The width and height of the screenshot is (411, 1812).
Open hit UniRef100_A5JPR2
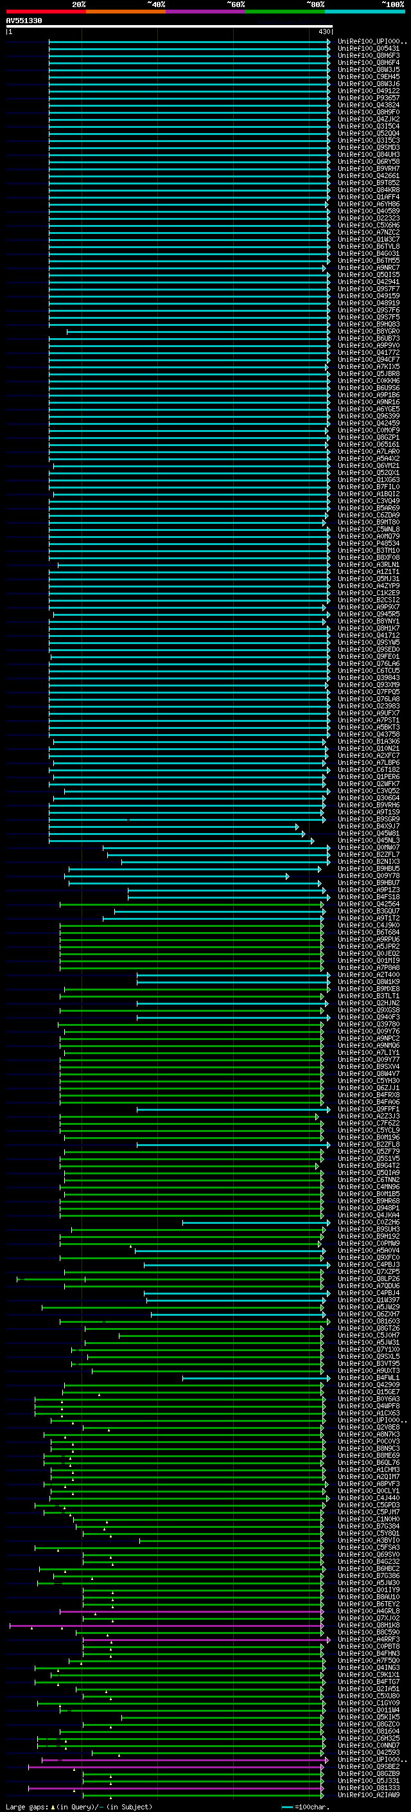pos(369,947)
